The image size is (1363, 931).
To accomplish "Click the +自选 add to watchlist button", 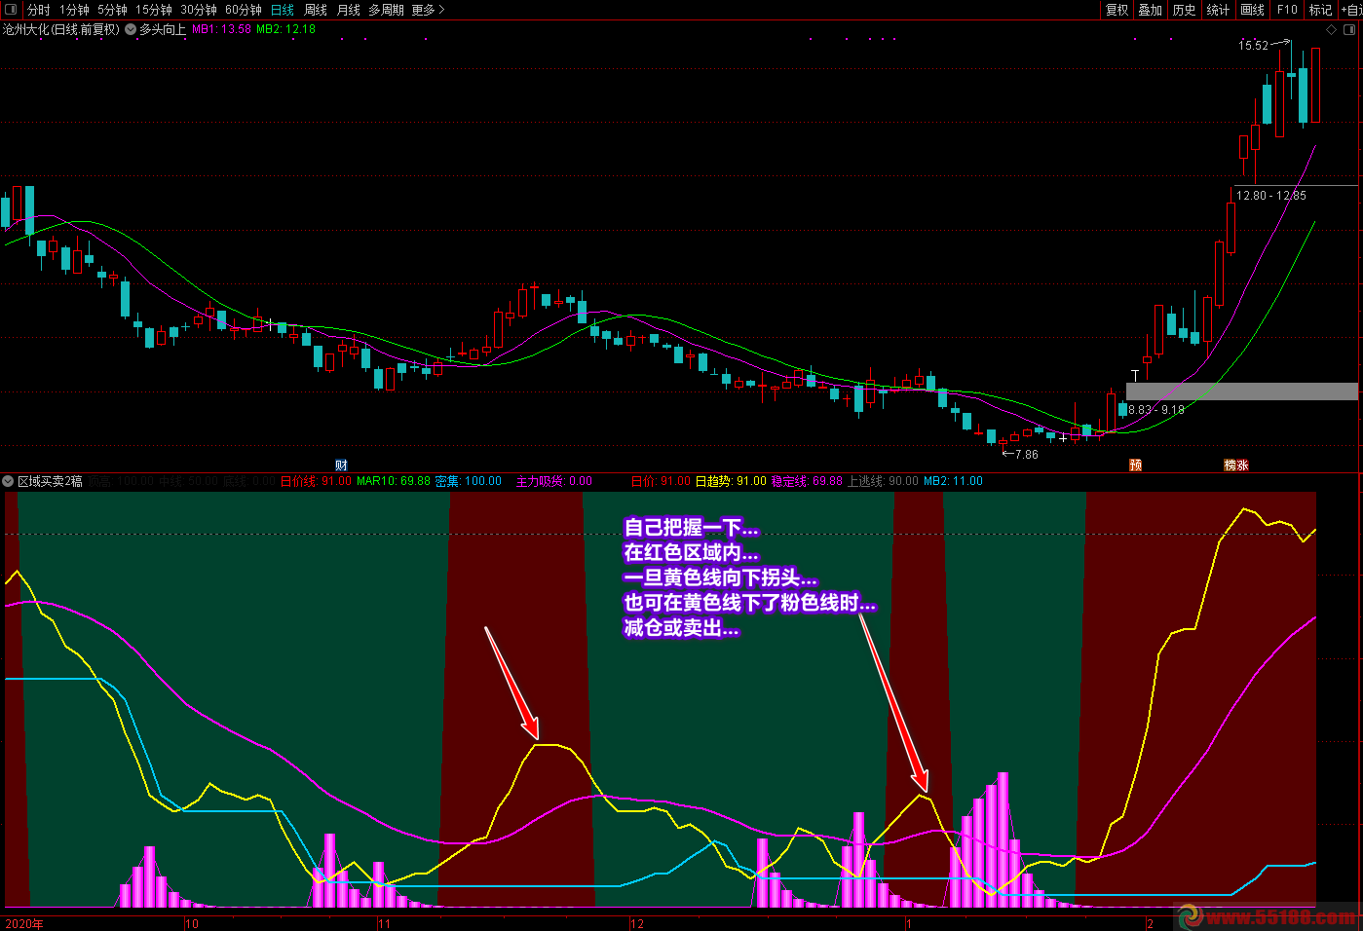I will [x=1352, y=10].
